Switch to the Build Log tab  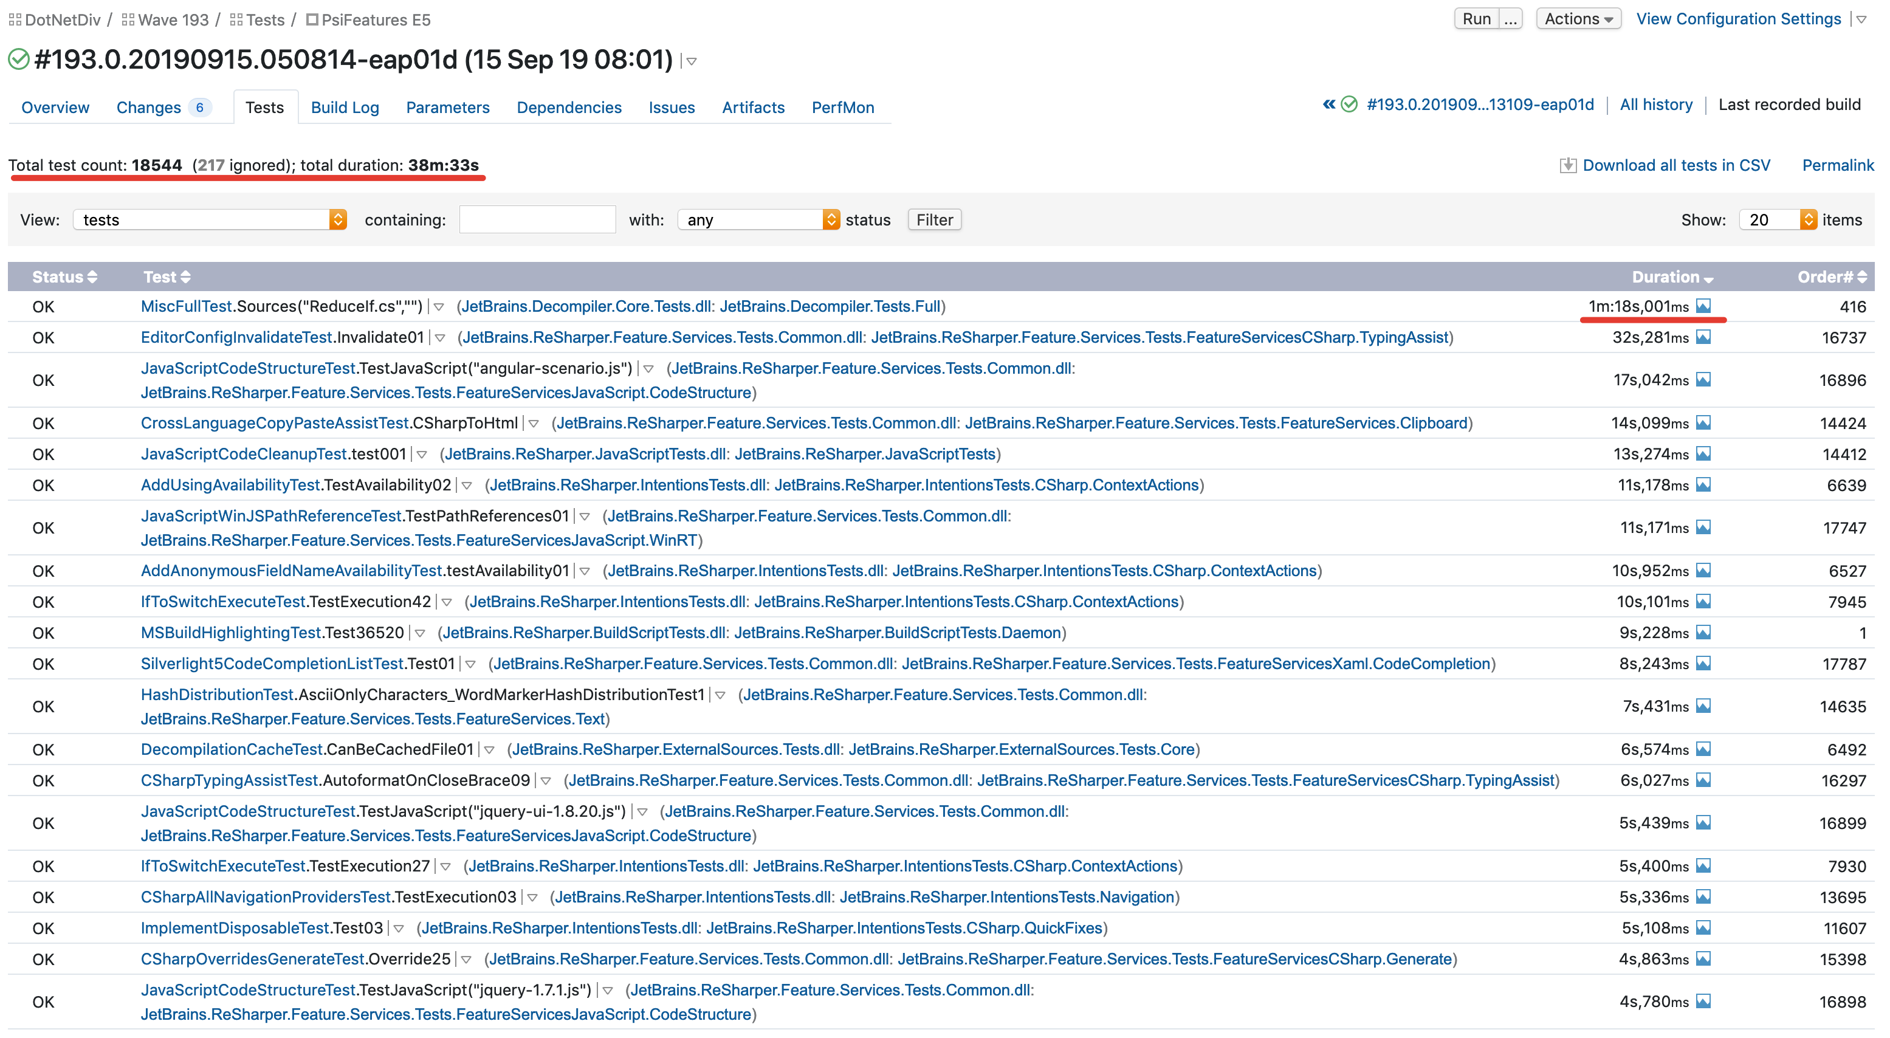(345, 107)
